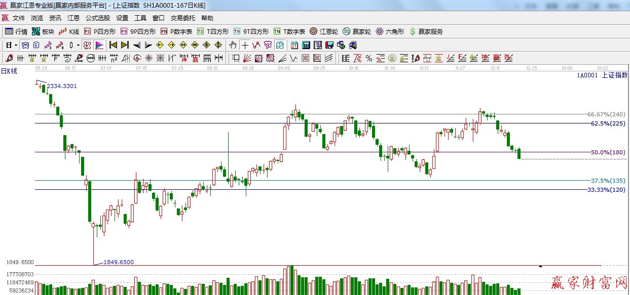Launch the calculator tool icon
The height and width of the screenshot is (295, 630).
(x=306, y=45)
